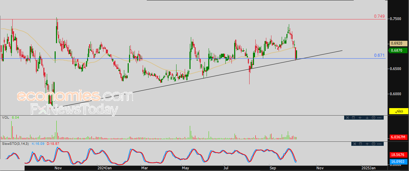
Task: Click the yellow خطي scale label
Action: (398, 111)
